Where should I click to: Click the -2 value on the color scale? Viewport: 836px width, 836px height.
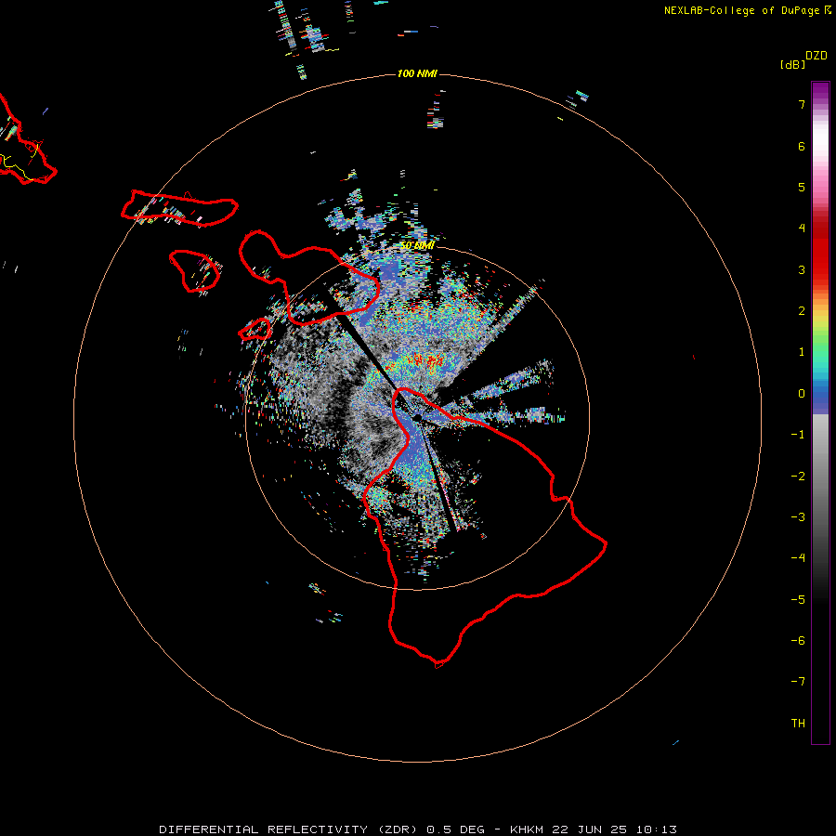(798, 477)
